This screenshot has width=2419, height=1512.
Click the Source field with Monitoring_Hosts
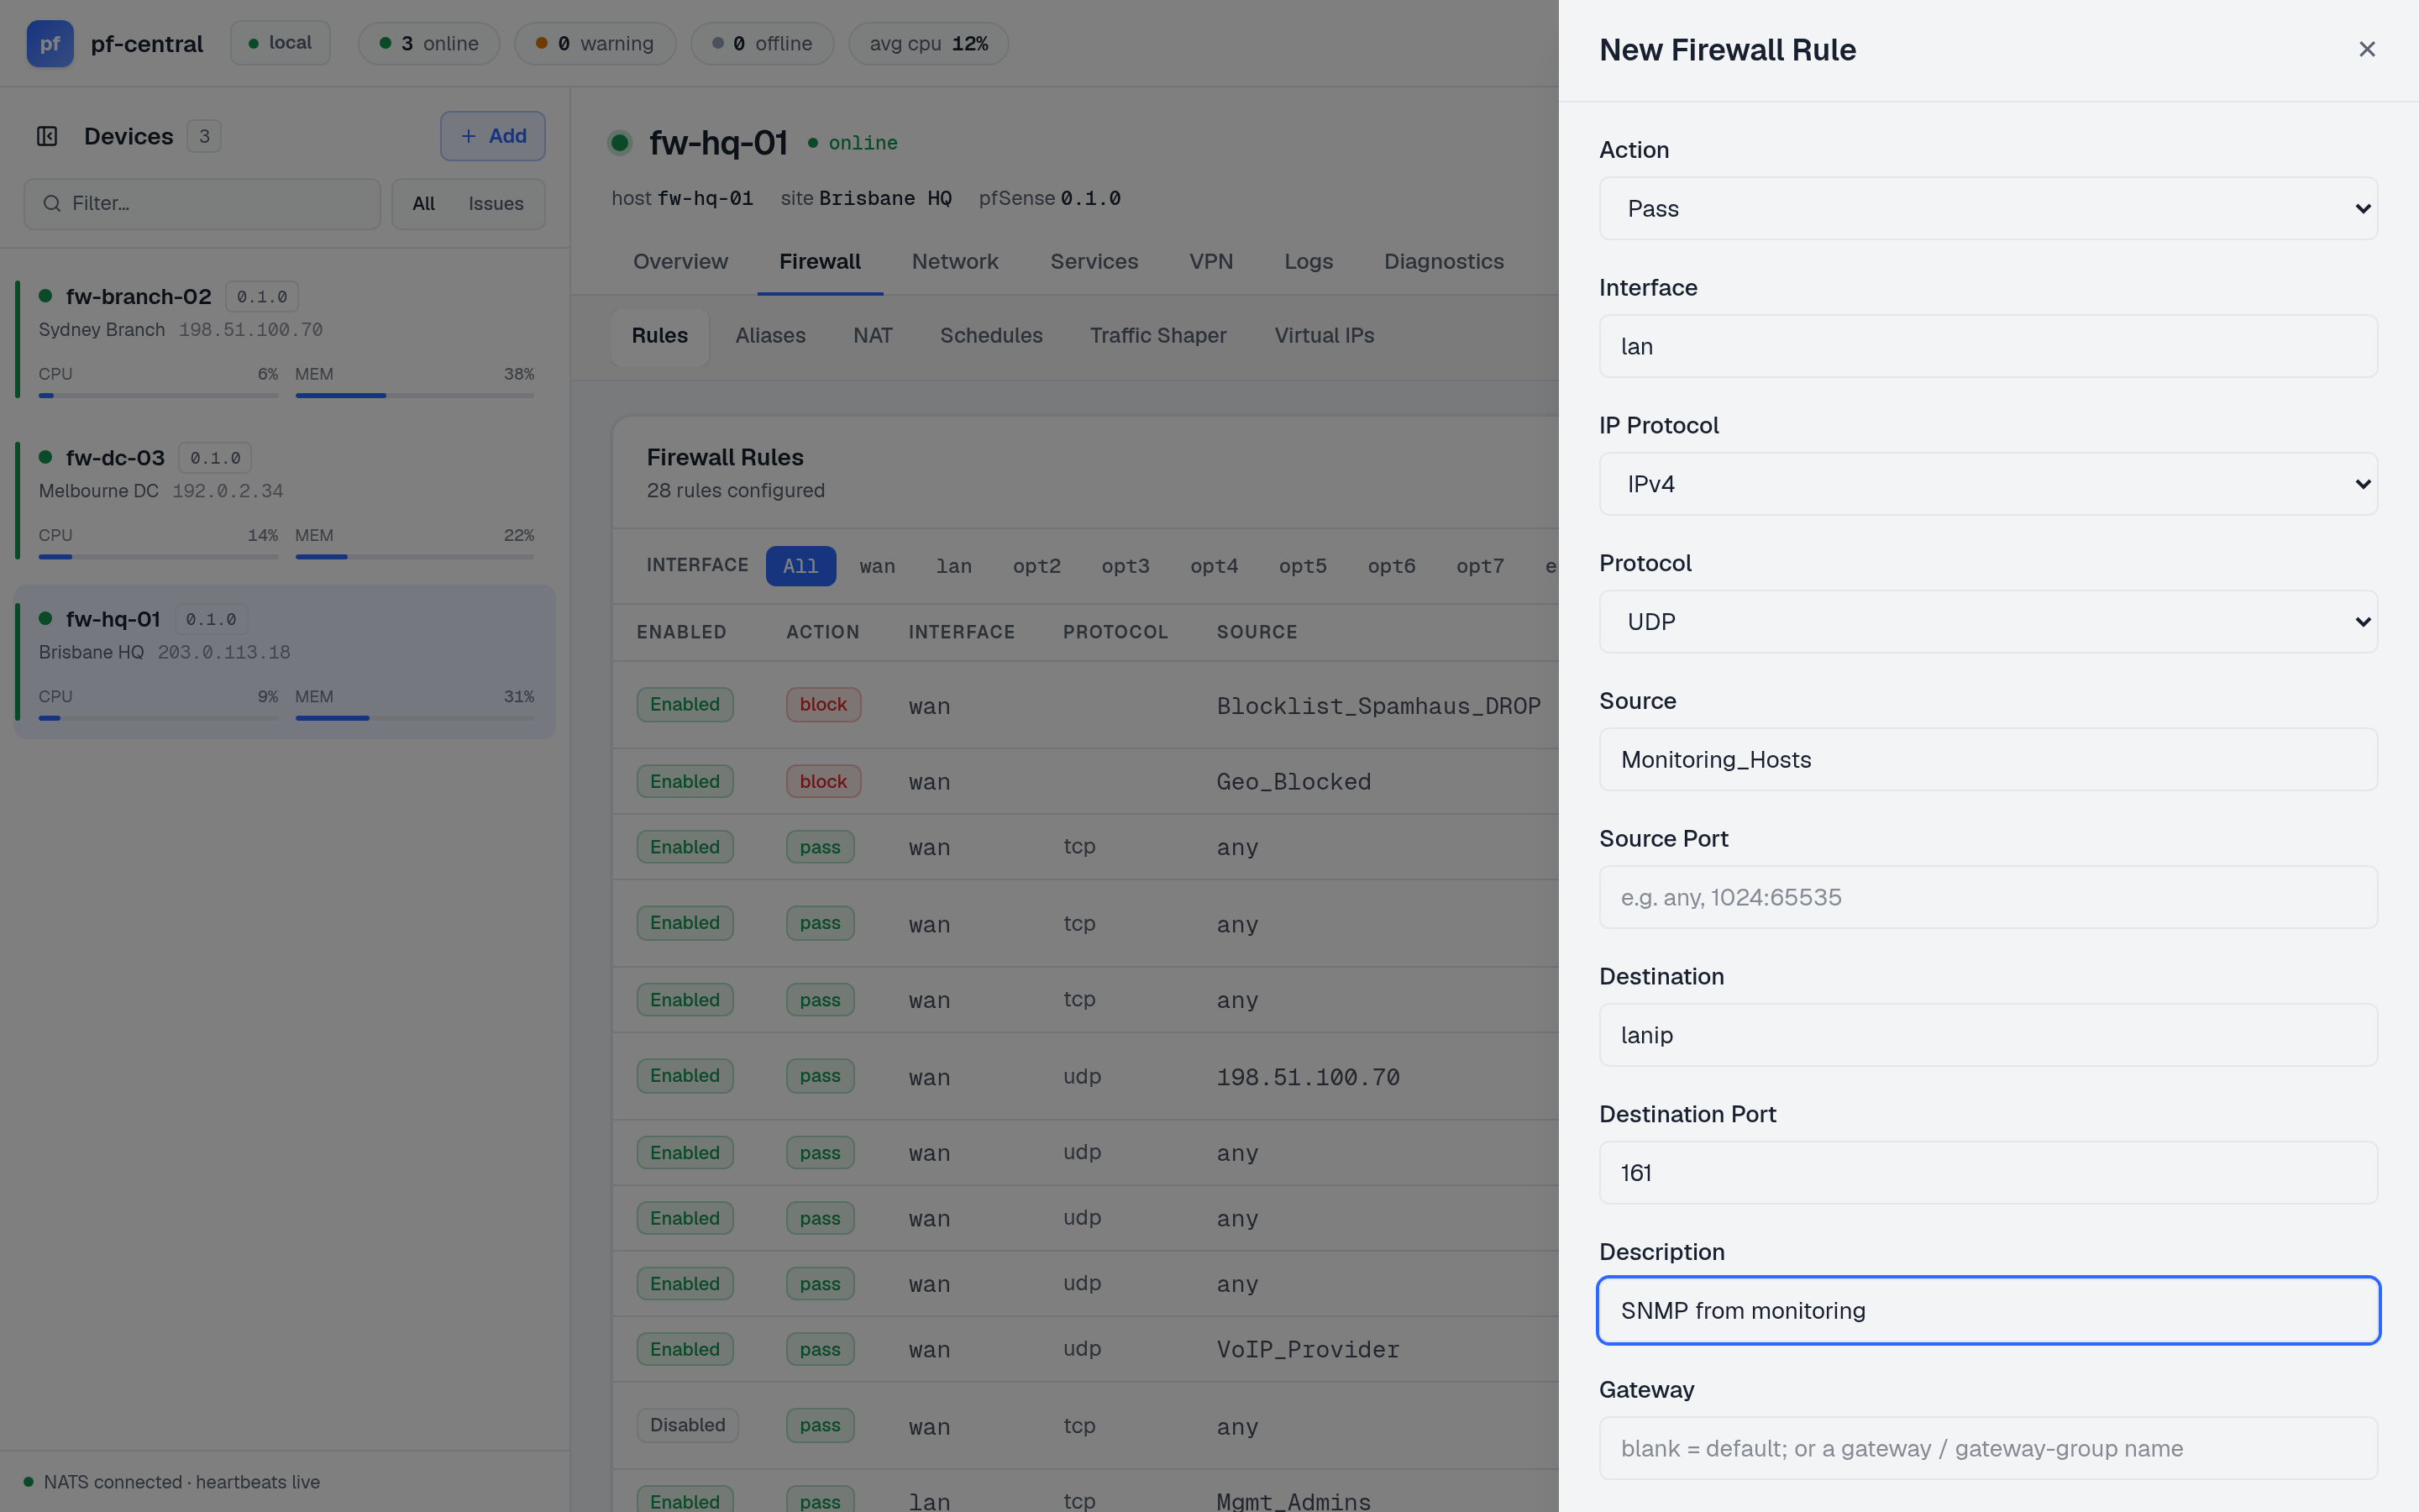(1988, 760)
